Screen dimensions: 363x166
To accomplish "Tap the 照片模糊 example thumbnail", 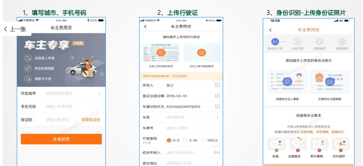I will tap(319, 144).
